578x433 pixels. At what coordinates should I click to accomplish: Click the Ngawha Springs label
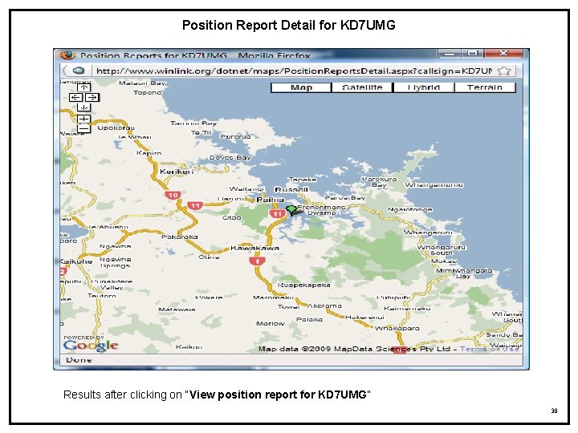[x=115, y=262]
